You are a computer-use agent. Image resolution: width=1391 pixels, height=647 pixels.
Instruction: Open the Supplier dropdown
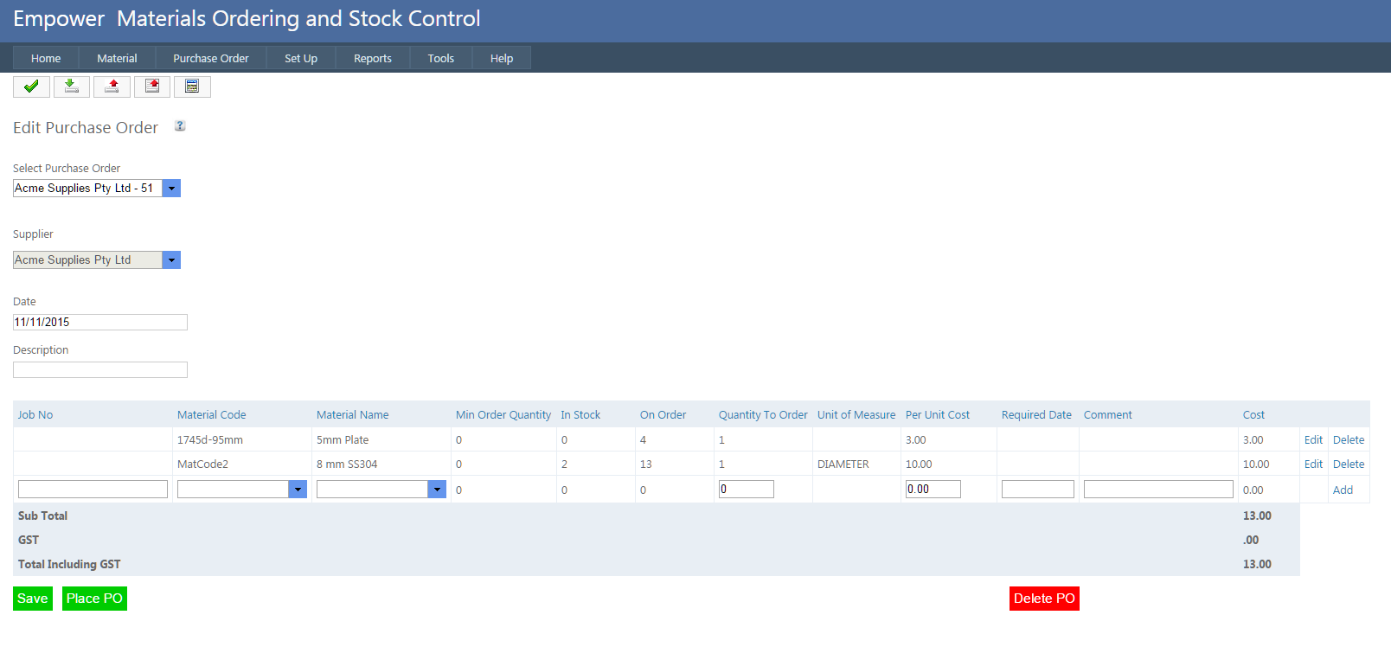[x=171, y=260]
